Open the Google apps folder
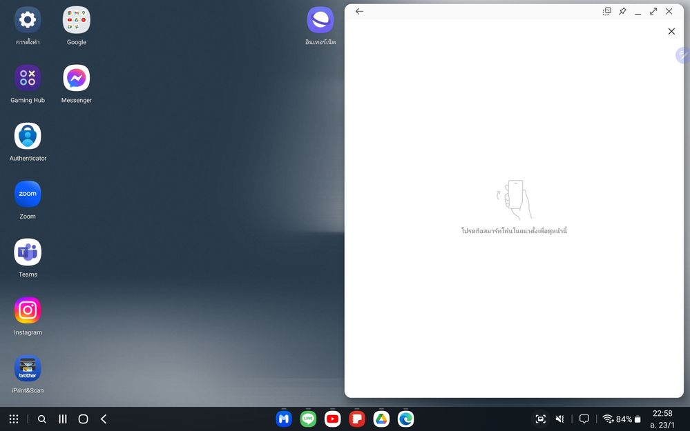 point(77,20)
